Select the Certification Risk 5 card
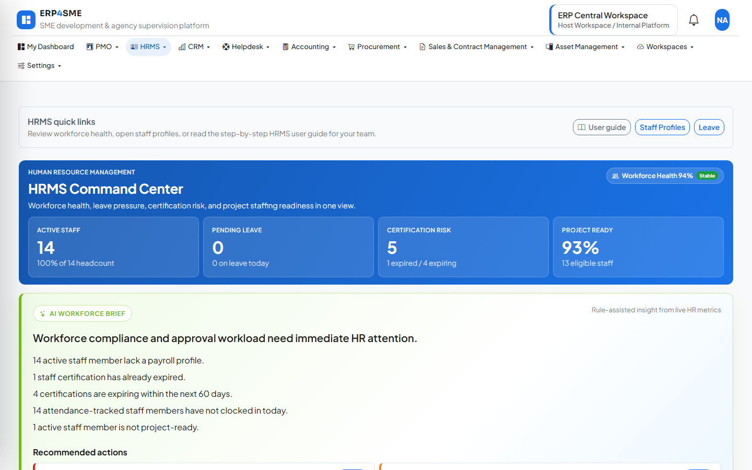Screen dimensions: 752x470 click(x=463, y=247)
